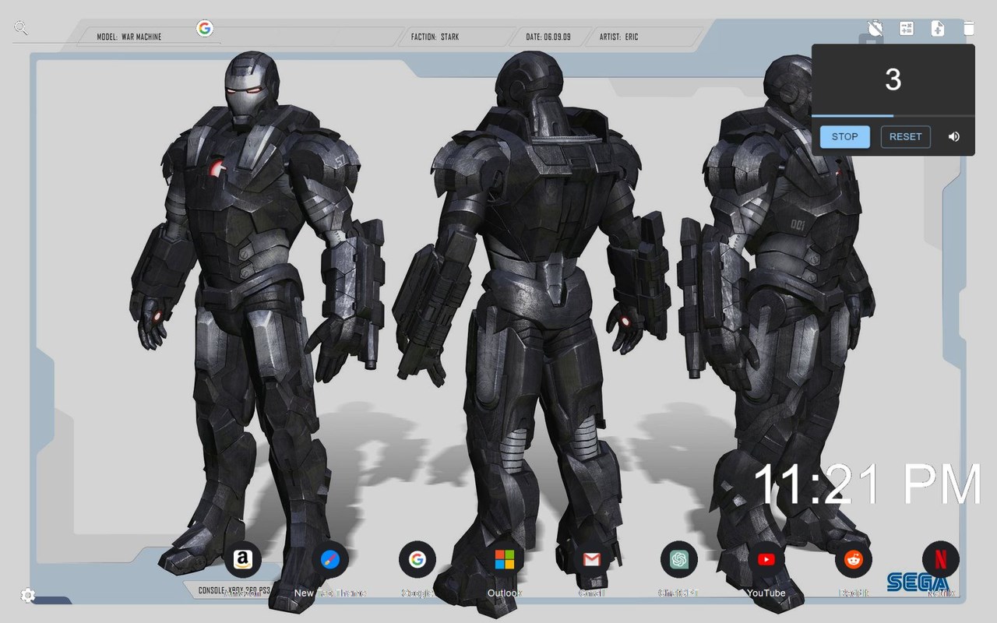The width and height of the screenshot is (997, 623).
Task: Open the timer stopwatch icon
Action: (875, 29)
